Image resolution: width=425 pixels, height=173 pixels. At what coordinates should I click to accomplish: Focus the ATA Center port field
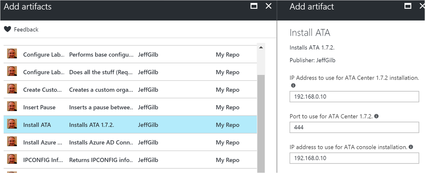354,127
